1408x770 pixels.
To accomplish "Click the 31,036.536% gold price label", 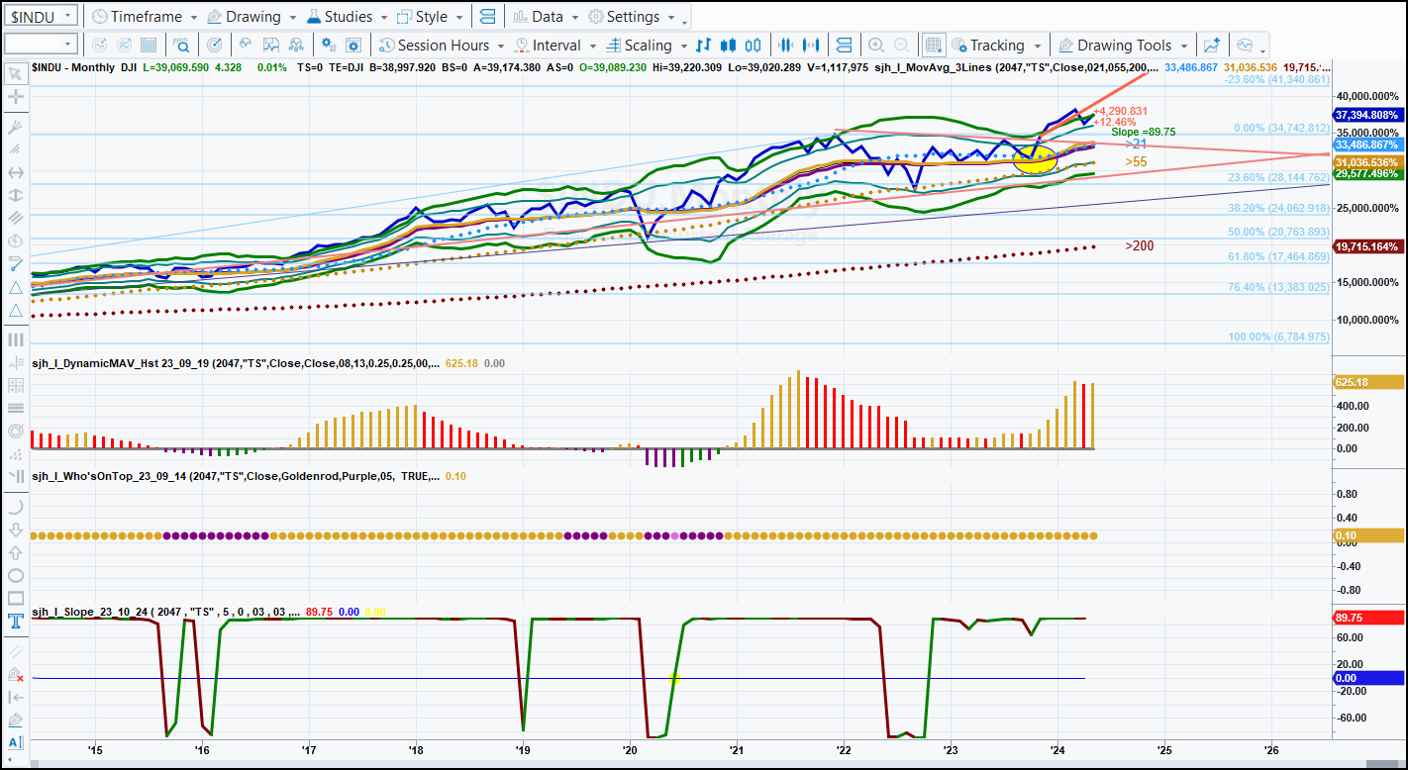I will point(1367,162).
